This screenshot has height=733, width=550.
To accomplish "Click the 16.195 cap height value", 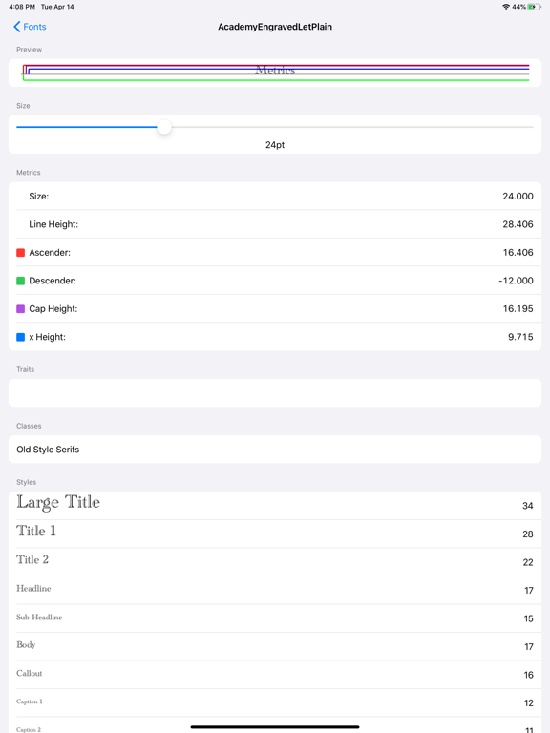I will pyautogui.click(x=518, y=308).
